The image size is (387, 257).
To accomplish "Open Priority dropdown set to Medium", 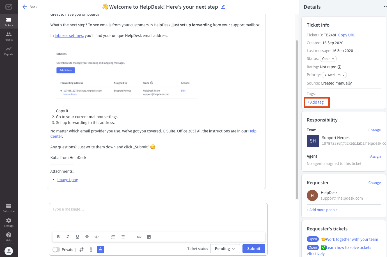I will tap(334, 75).
